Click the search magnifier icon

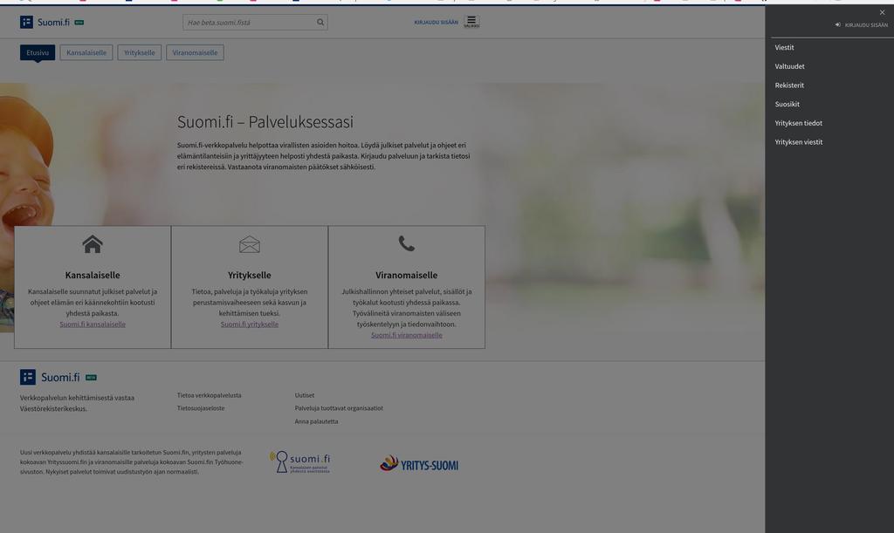320,22
